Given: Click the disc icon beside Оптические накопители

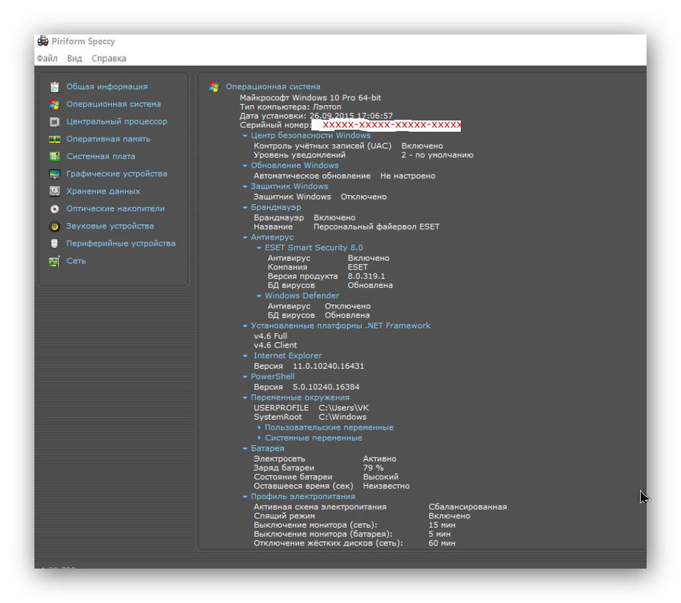Looking at the screenshot, I should click(x=55, y=209).
